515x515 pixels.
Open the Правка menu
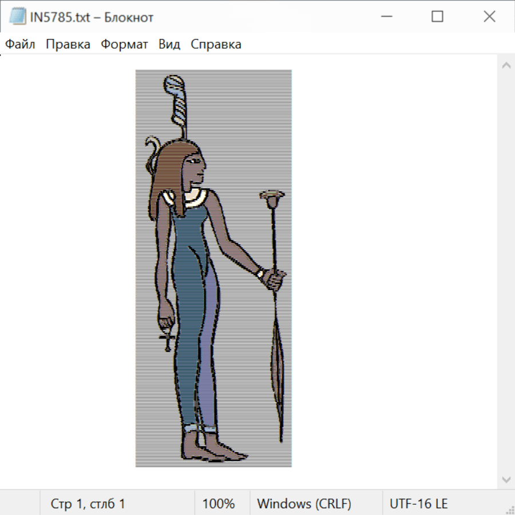(68, 44)
